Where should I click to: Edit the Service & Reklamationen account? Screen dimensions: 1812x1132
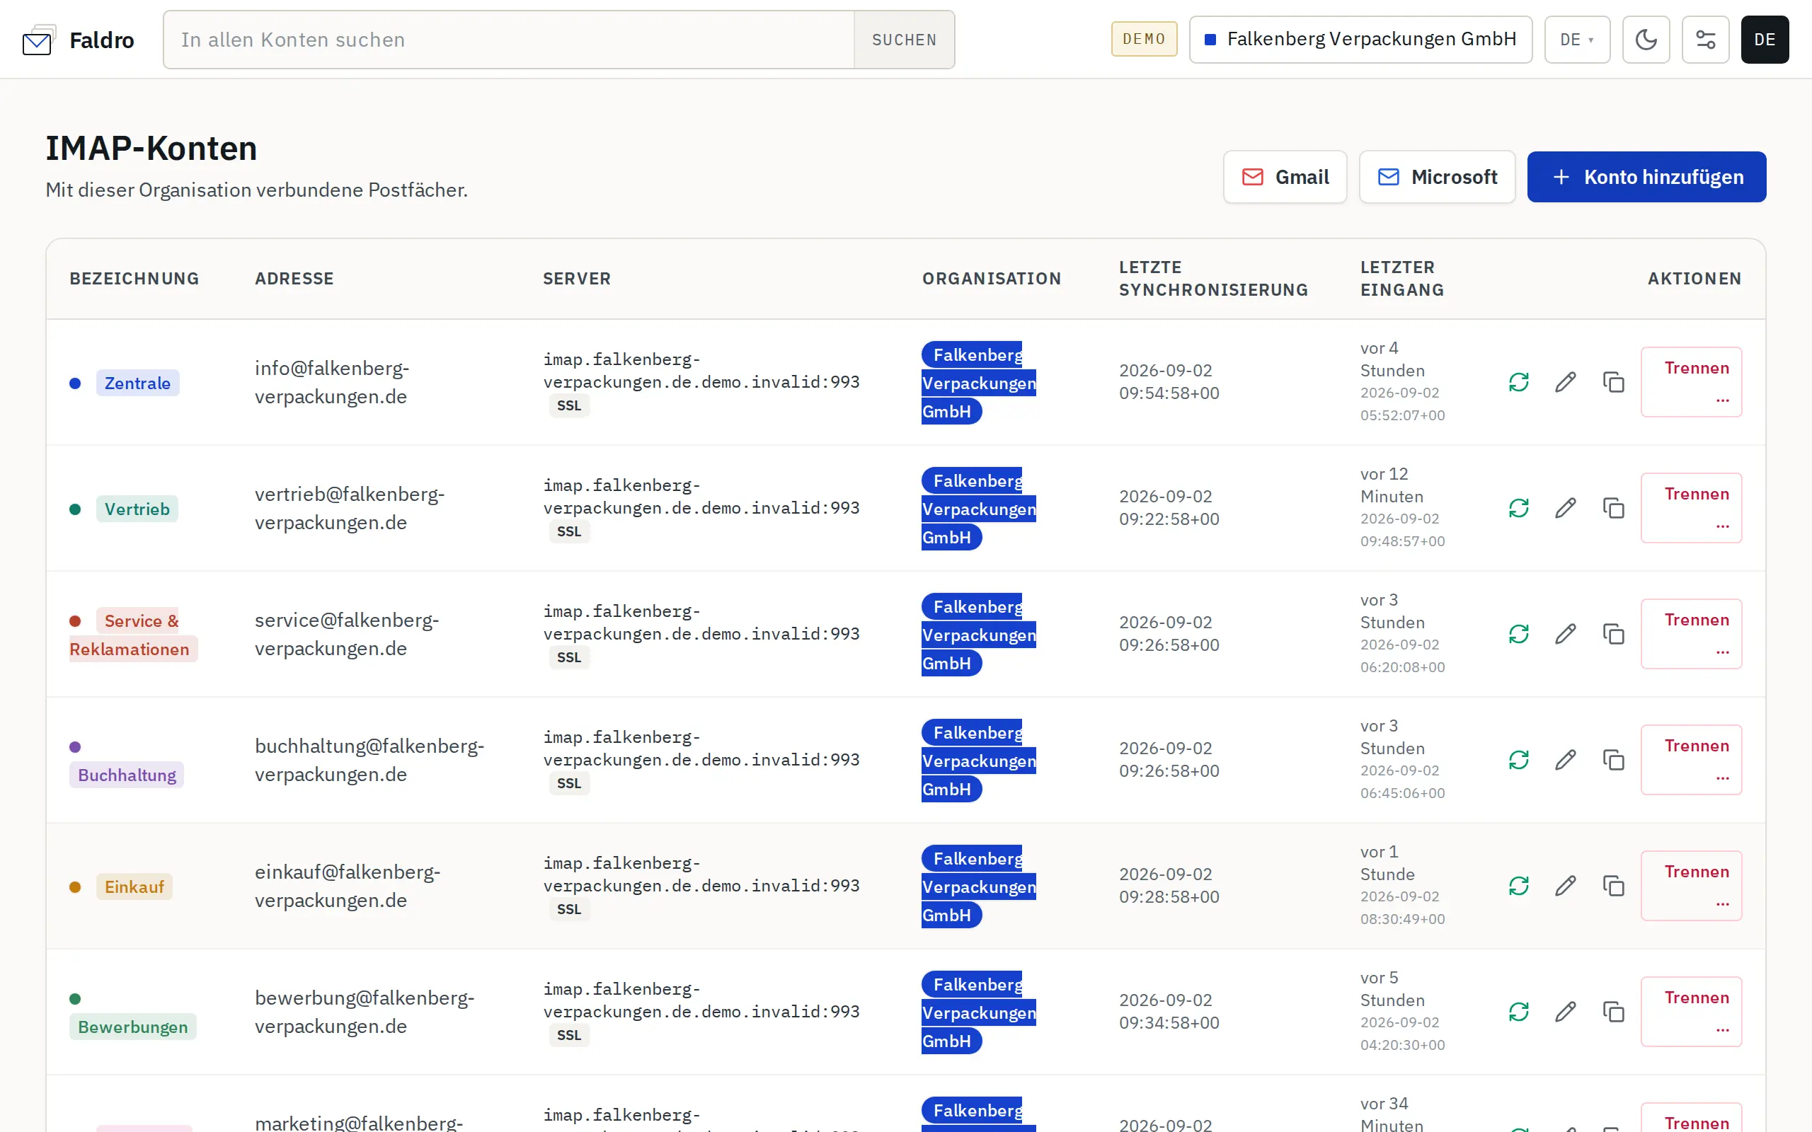1566,634
